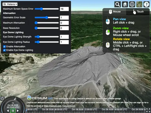151x113 pixels.
Task: Play animation in reverse
Action: coord(8,111)
